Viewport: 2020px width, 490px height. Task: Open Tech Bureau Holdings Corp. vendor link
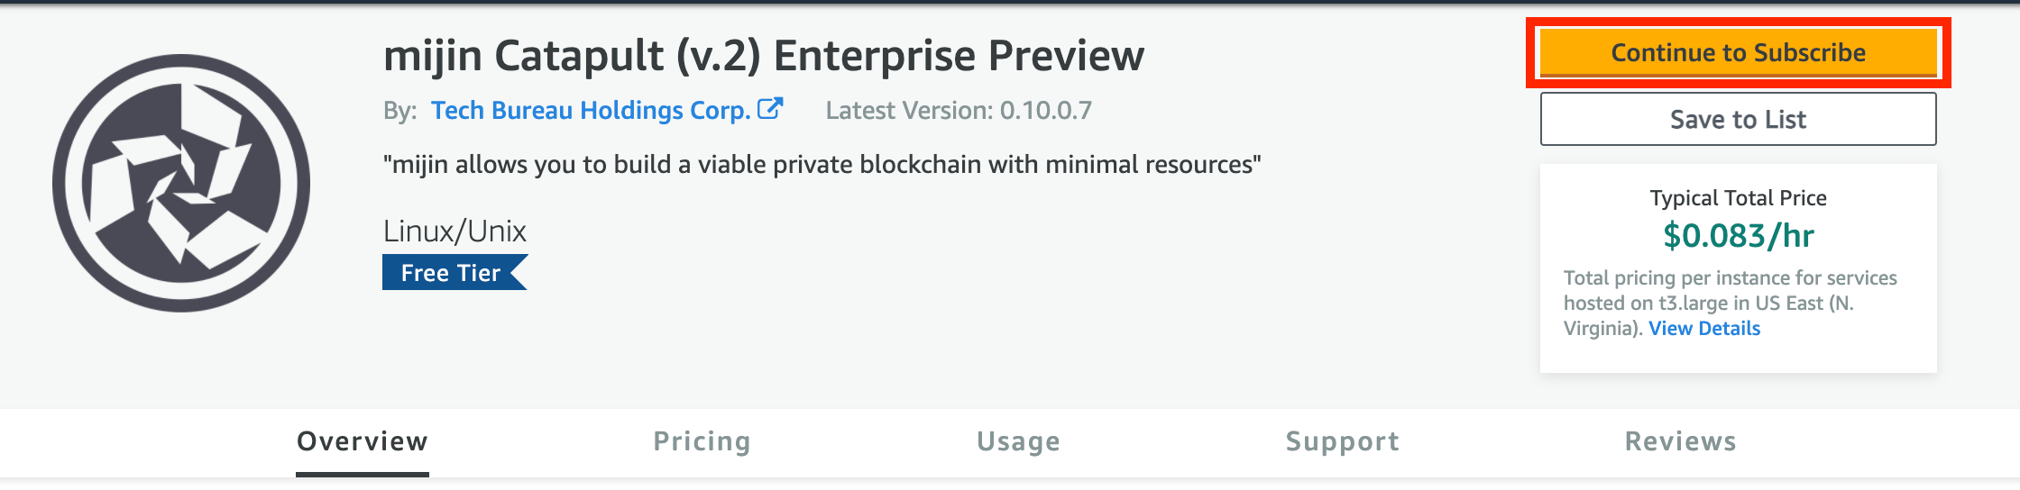point(591,110)
